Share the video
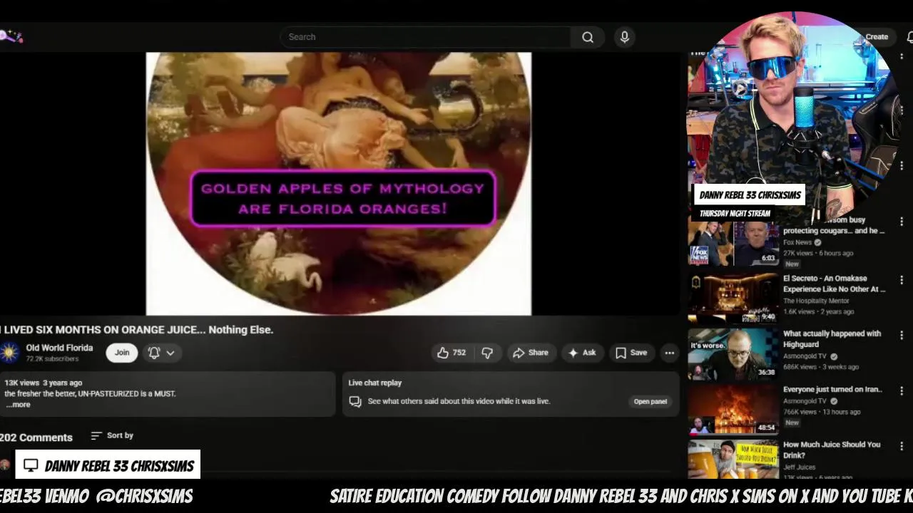Screen dimensions: 913x513 [x=531, y=353]
